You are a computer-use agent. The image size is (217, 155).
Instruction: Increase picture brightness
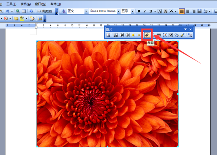[134, 35]
